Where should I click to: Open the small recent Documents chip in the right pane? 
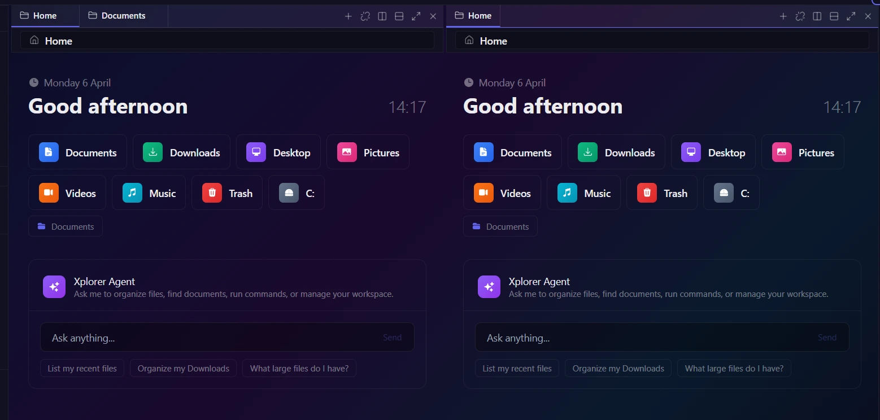click(x=500, y=226)
